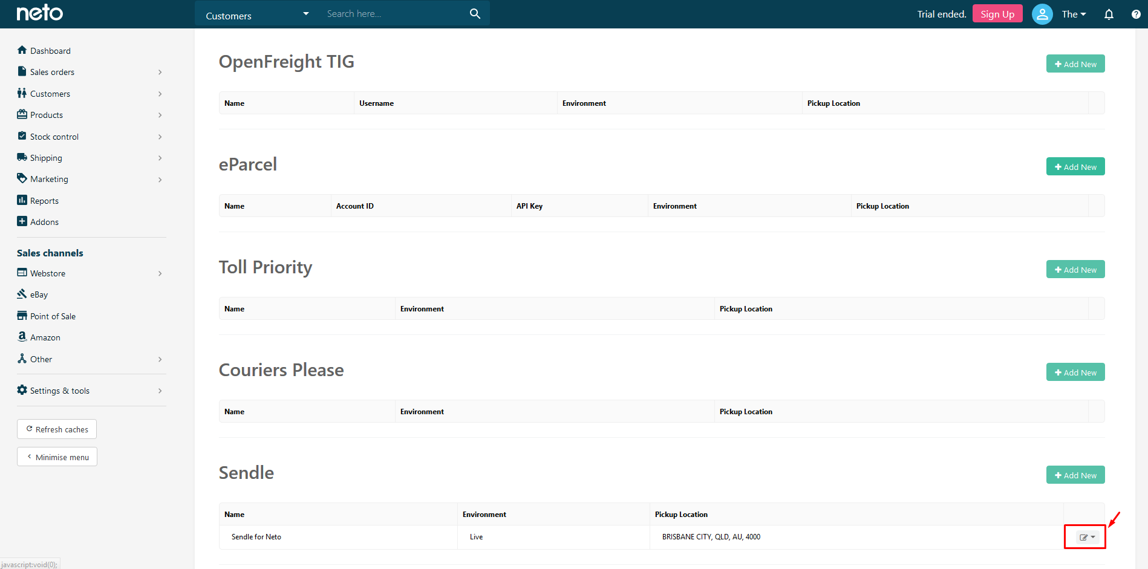Click Minimise menu button

coord(57,457)
